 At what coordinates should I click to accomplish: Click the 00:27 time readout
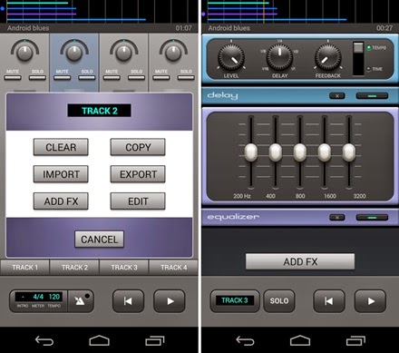(x=384, y=28)
